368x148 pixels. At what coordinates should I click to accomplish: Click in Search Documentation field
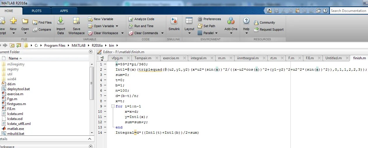[x=349, y=11]
